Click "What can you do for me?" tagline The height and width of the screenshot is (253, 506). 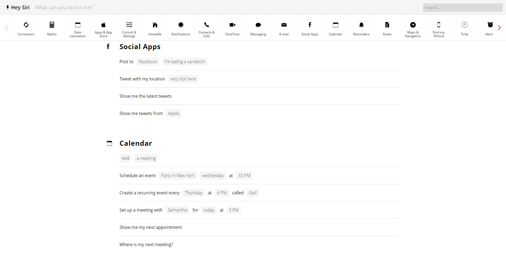point(64,7)
